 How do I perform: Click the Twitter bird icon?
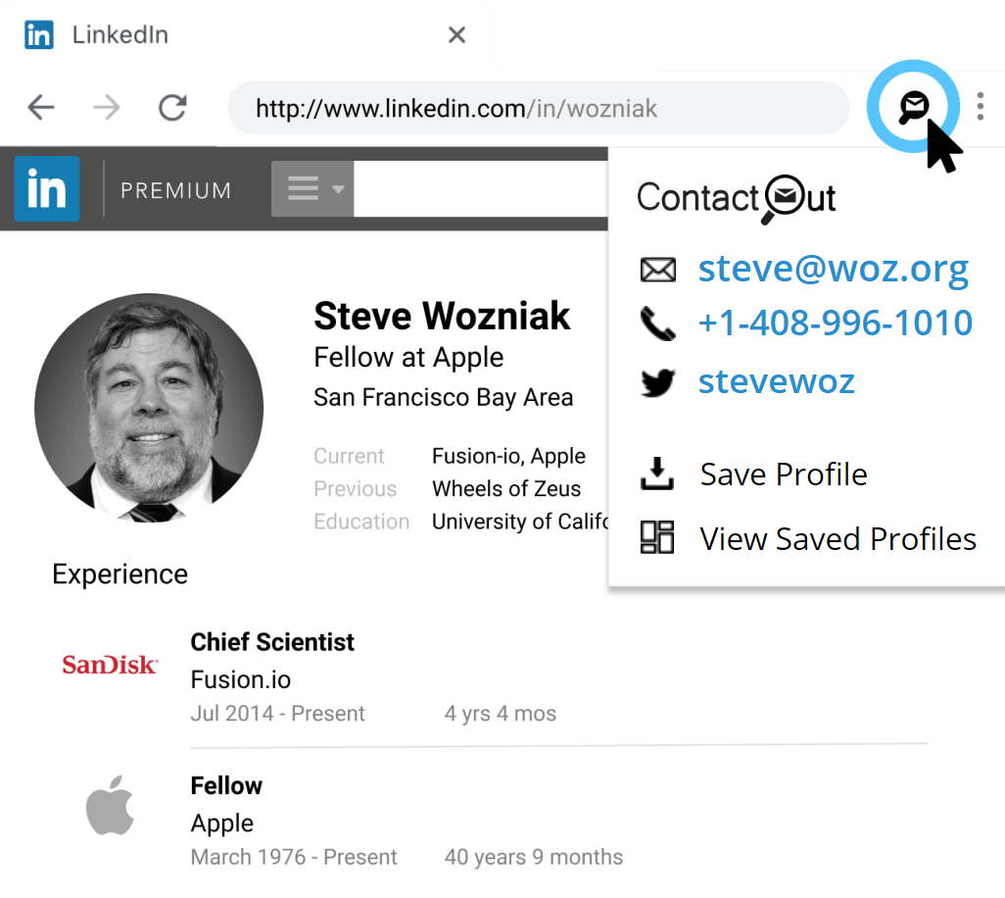click(x=657, y=381)
